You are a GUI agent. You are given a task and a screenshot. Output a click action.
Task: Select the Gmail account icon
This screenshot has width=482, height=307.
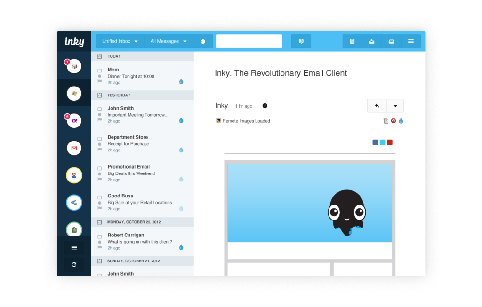click(74, 148)
